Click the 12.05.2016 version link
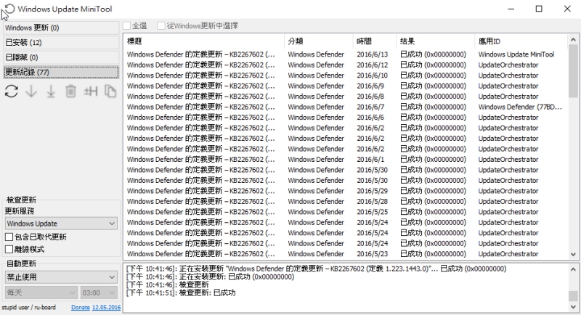The width and height of the screenshot is (581, 315). click(x=106, y=307)
